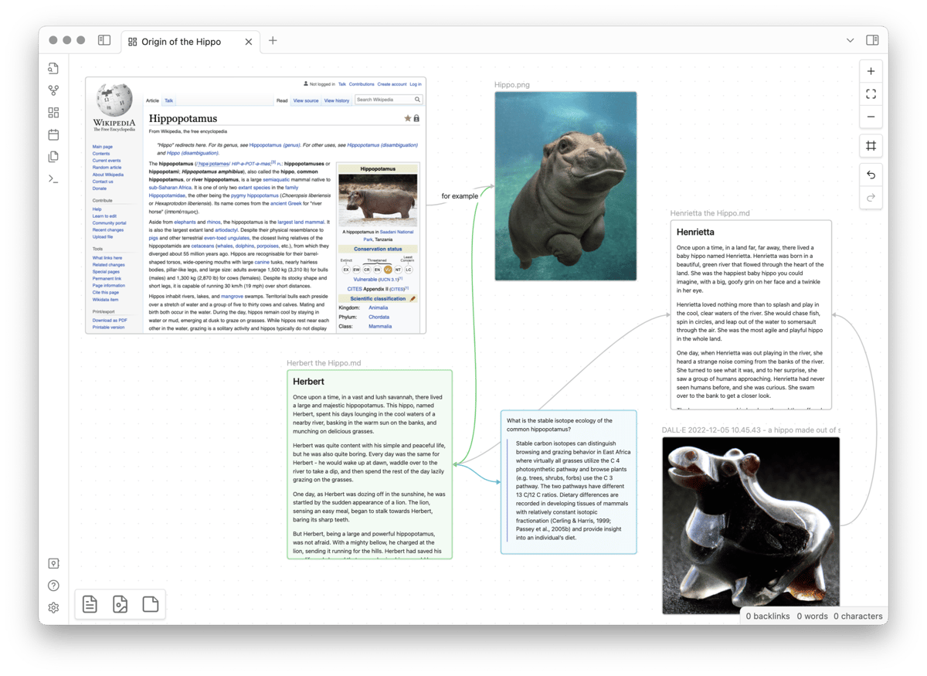Click the zoom to fit button
Screen dimensions: 927x676
[x=871, y=94]
